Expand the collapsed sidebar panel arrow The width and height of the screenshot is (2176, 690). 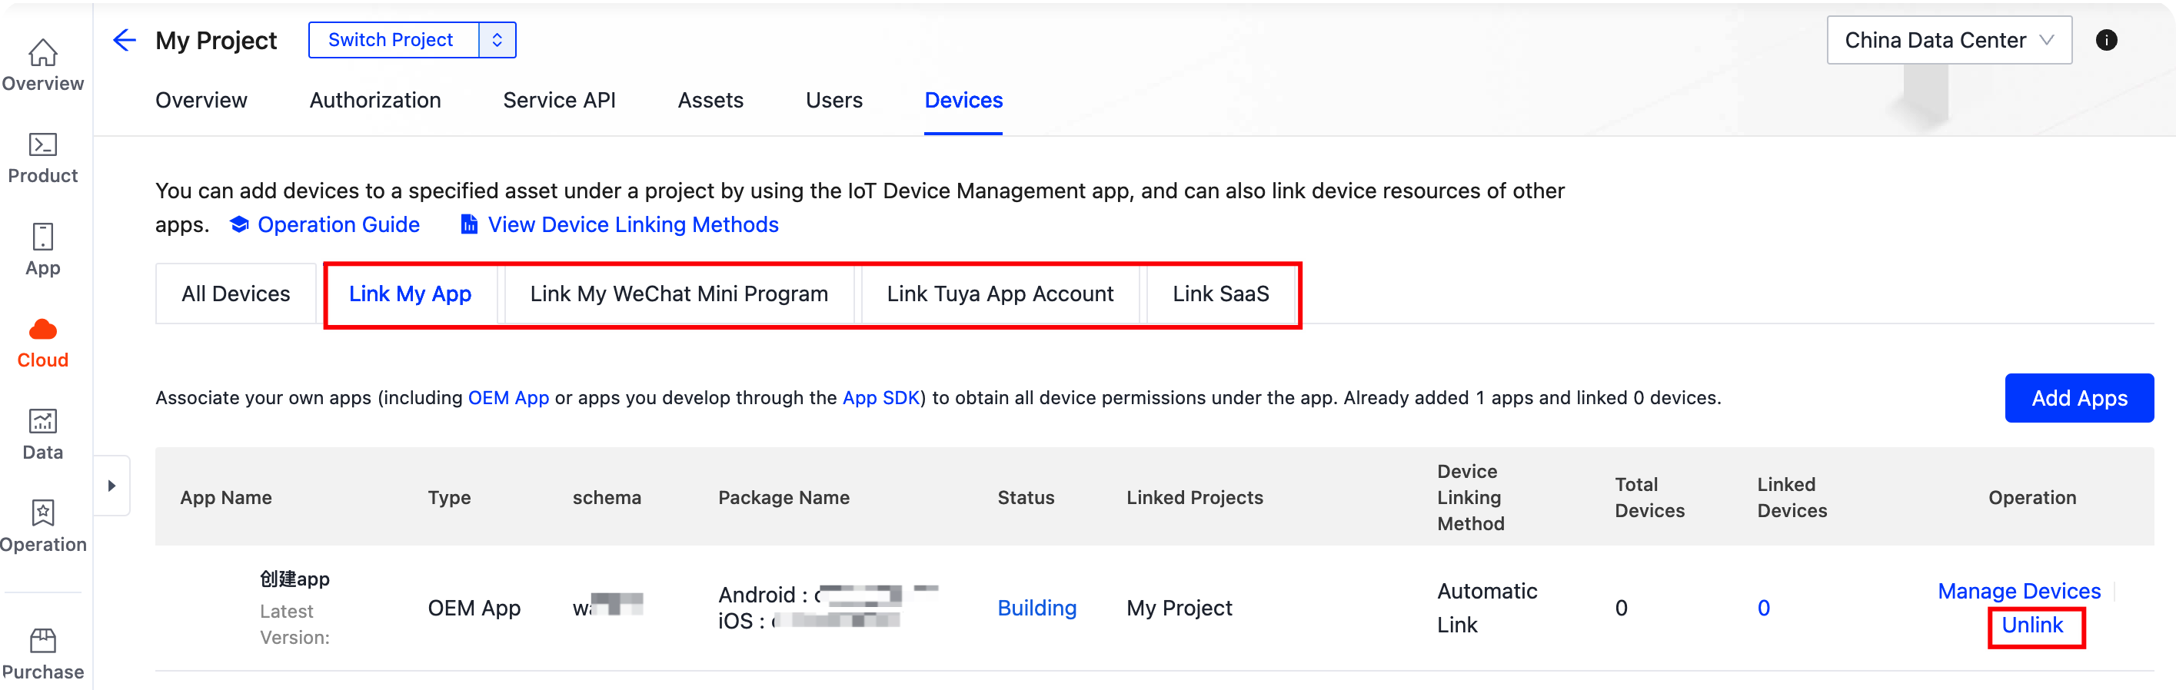(111, 486)
